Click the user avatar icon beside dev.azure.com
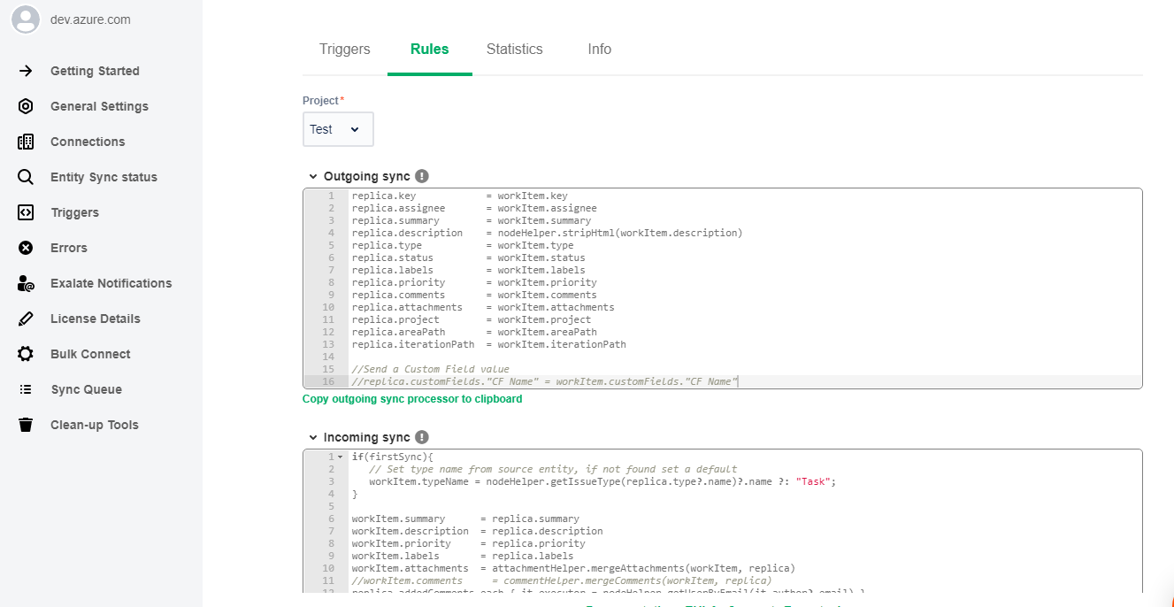The height and width of the screenshot is (607, 1174). (26, 19)
